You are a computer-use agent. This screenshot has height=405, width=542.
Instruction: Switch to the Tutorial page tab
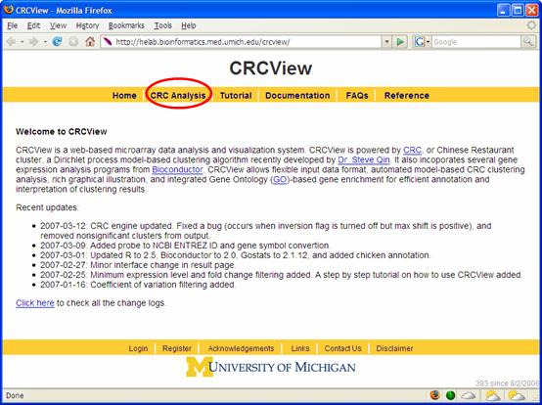coord(236,95)
